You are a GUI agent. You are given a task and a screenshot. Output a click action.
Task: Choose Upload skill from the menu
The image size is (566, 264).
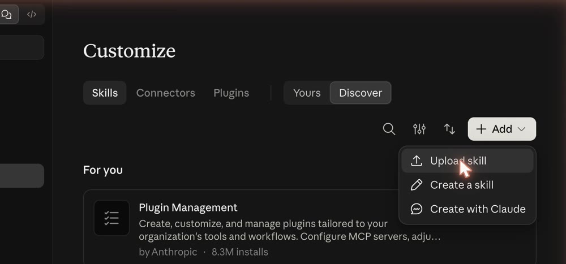[x=468, y=161]
